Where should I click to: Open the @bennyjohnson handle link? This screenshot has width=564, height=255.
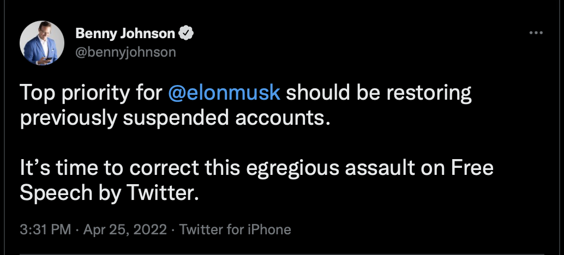click(125, 52)
